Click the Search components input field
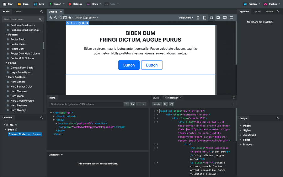Viewport: 283px width, 177px height. coord(20,19)
